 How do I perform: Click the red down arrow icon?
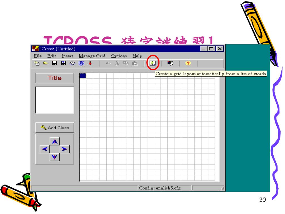click(x=90, y=63)
